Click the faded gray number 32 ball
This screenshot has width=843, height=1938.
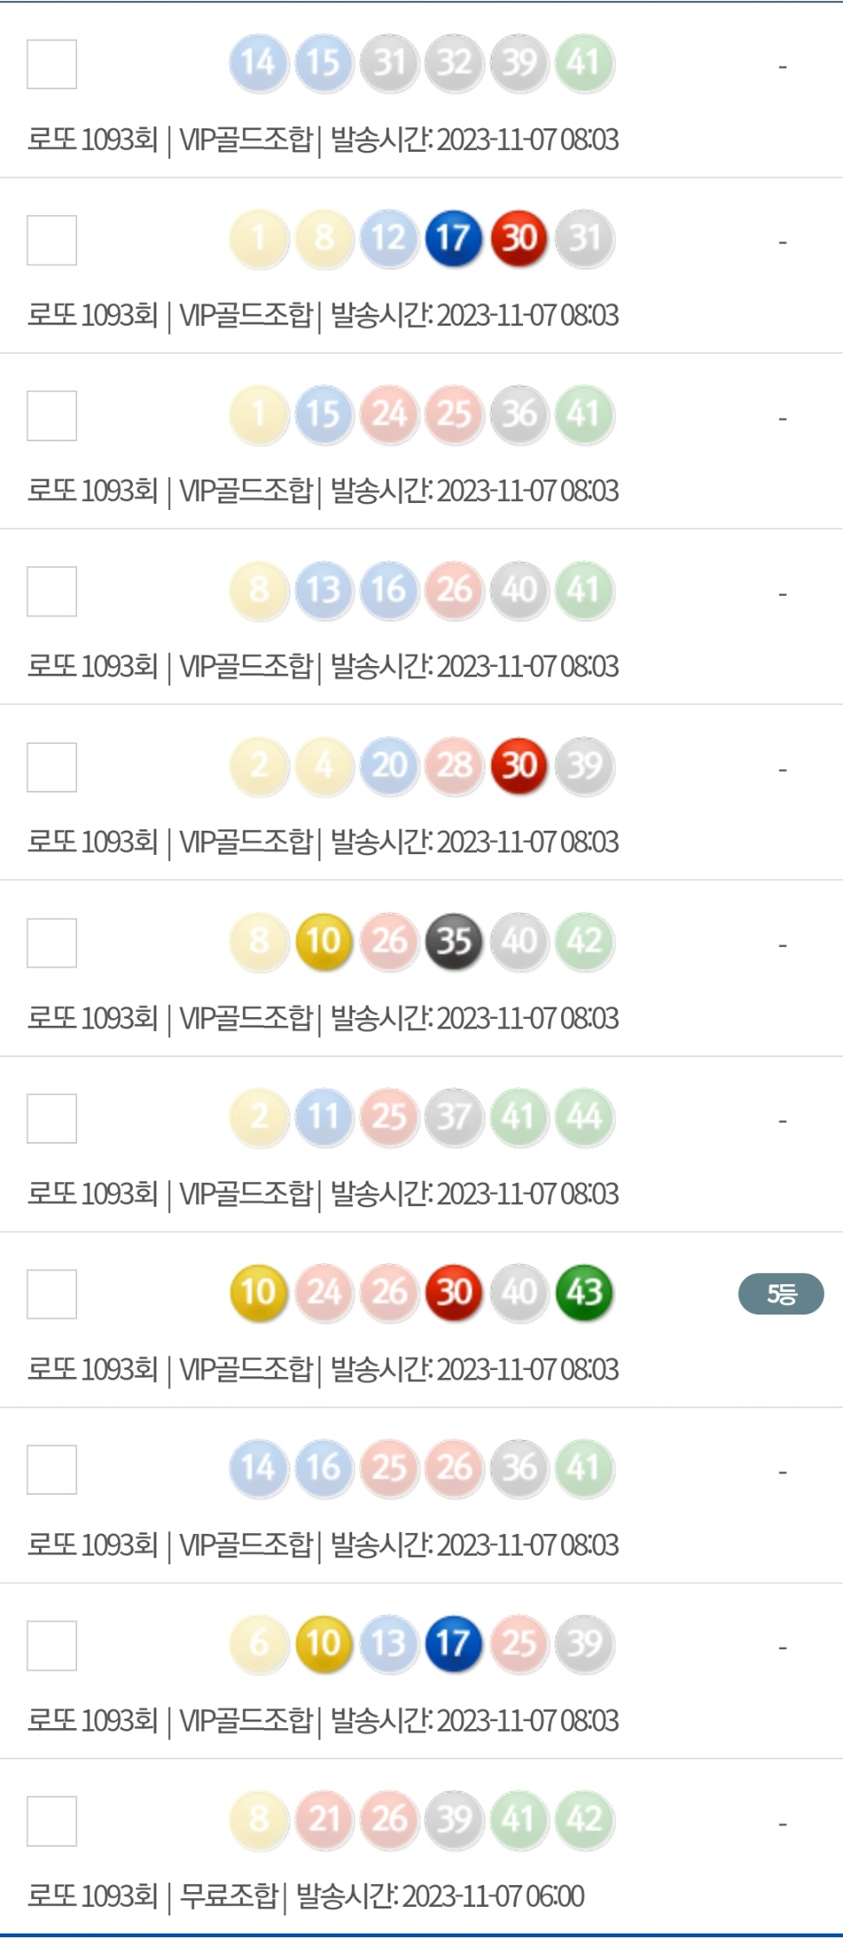click(454, 63)
